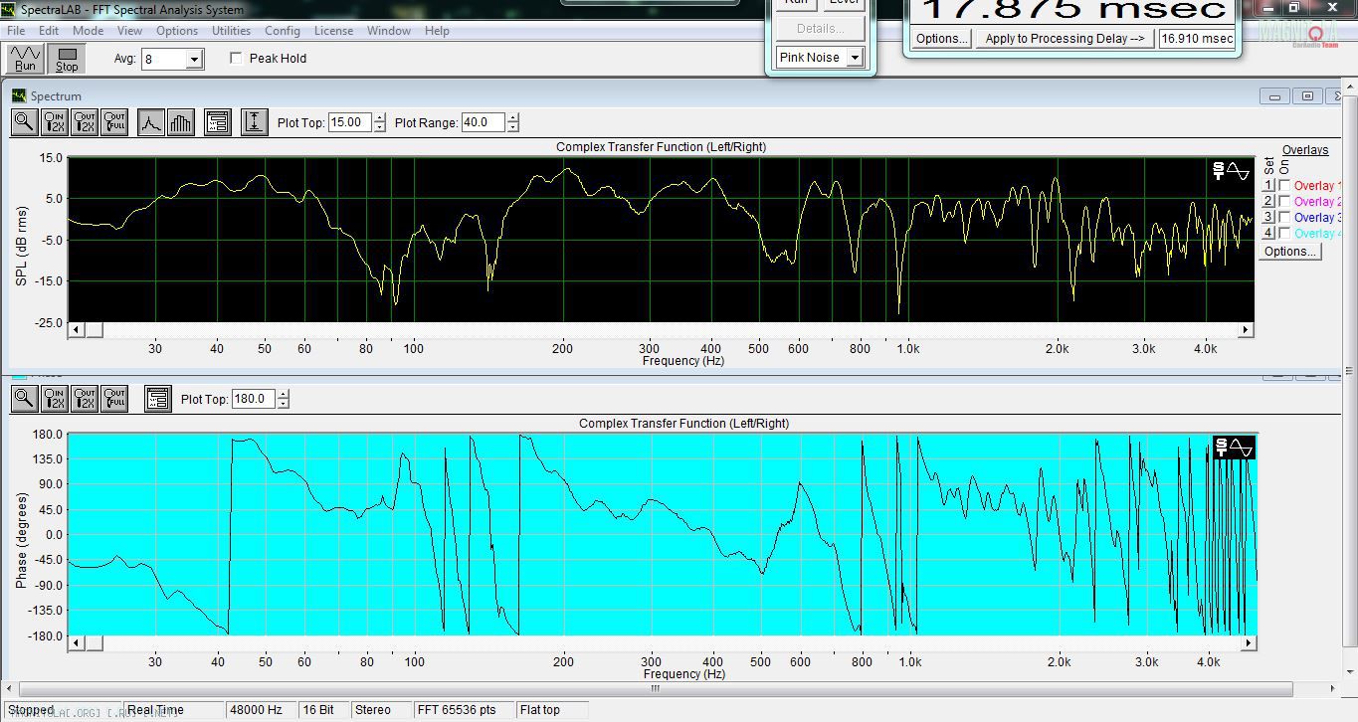1358x722 pixels.
Task: Switch Spectrum to bar graph display
Action: 181,122
